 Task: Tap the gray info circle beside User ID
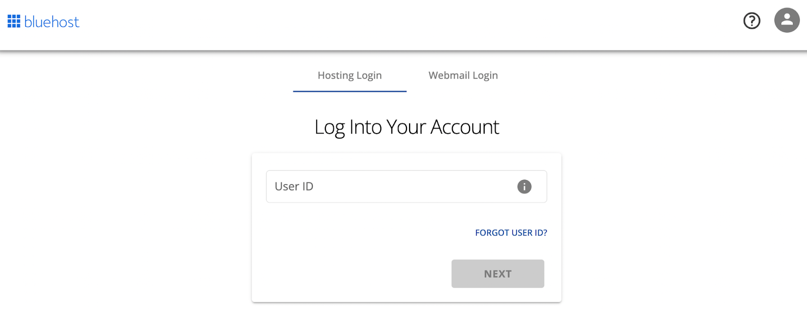point(524,186)
